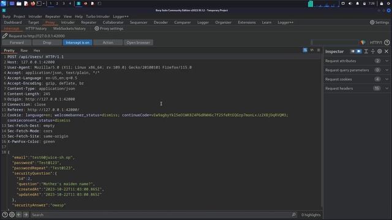The height and width of the screenshot is (220, 392).
Task: Open the file manager from the top panel
Action: (x=19, y=4)
